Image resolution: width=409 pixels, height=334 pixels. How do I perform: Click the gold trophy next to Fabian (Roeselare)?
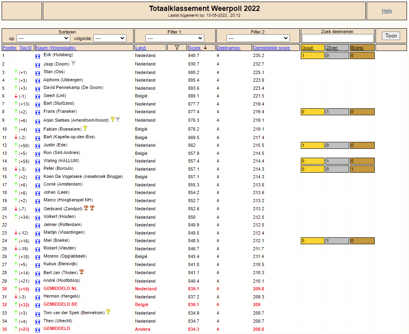pyautogui.click(x=85, y=129)
